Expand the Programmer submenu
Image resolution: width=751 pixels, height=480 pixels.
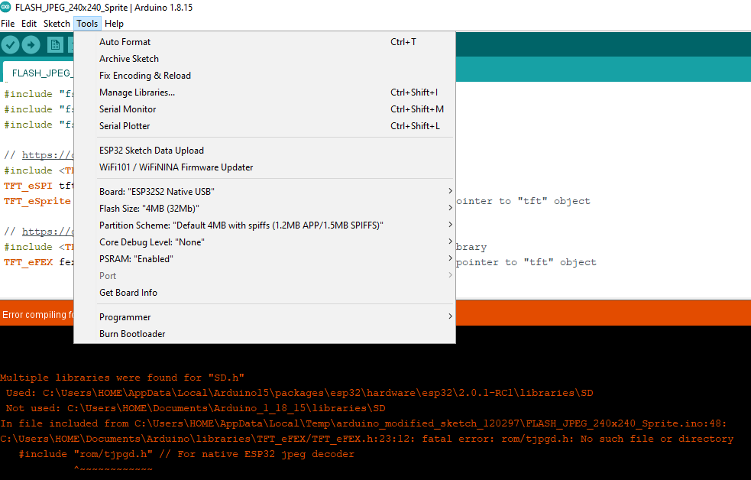tap(264, 316)
